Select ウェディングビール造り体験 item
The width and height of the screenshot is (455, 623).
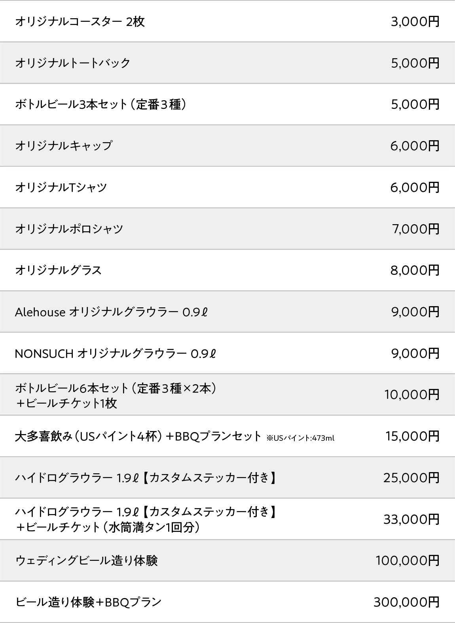pyautogui.click(x=86, y=561)
